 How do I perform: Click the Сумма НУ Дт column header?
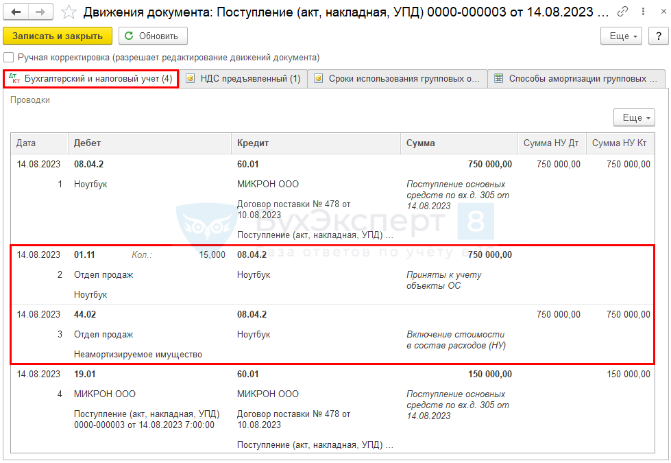[x=552, y=143]
